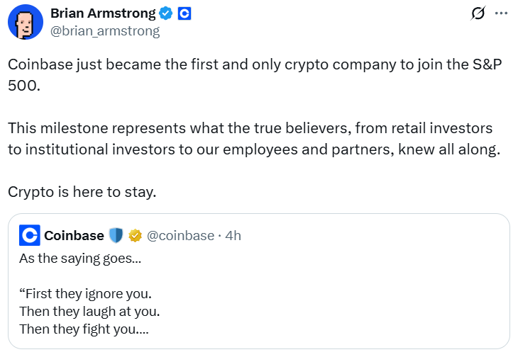Open Coinbase name in quoted tweet
This screenshot has height=357, width=518.
coord(74,235)
